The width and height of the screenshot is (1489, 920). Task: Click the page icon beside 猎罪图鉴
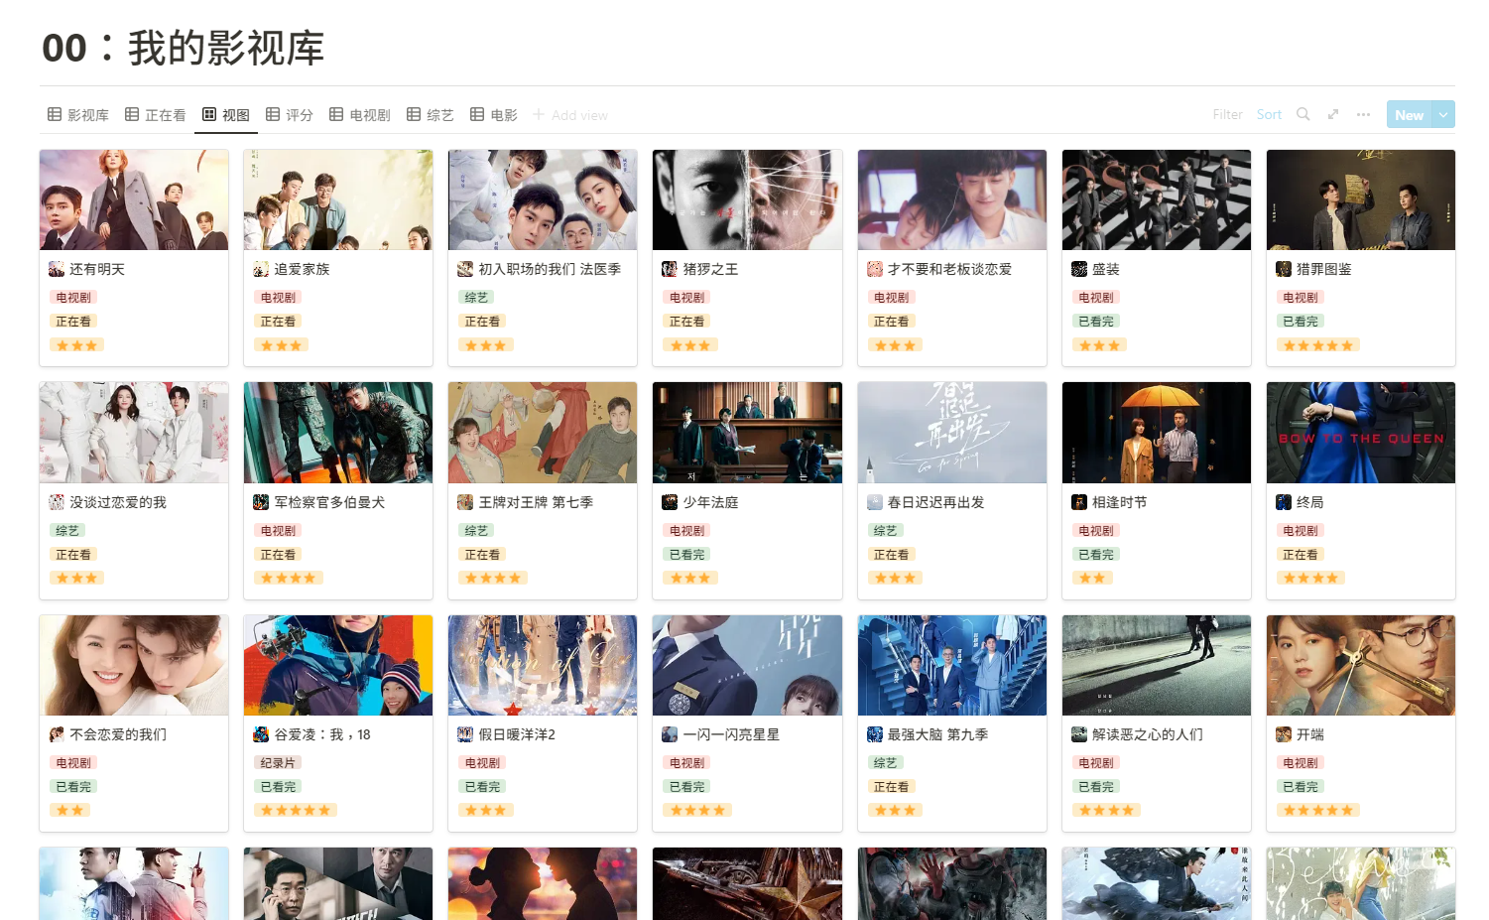pos(1284,269)
